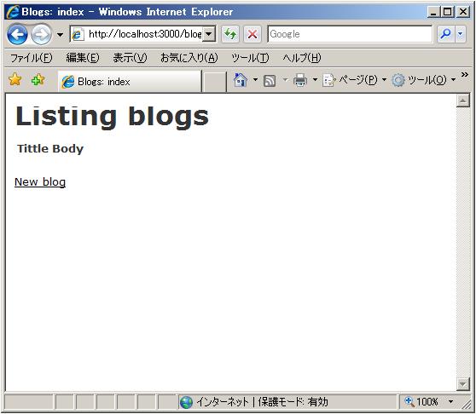Click the Print icon
476x414 pixels.
(x=300, y=81)
